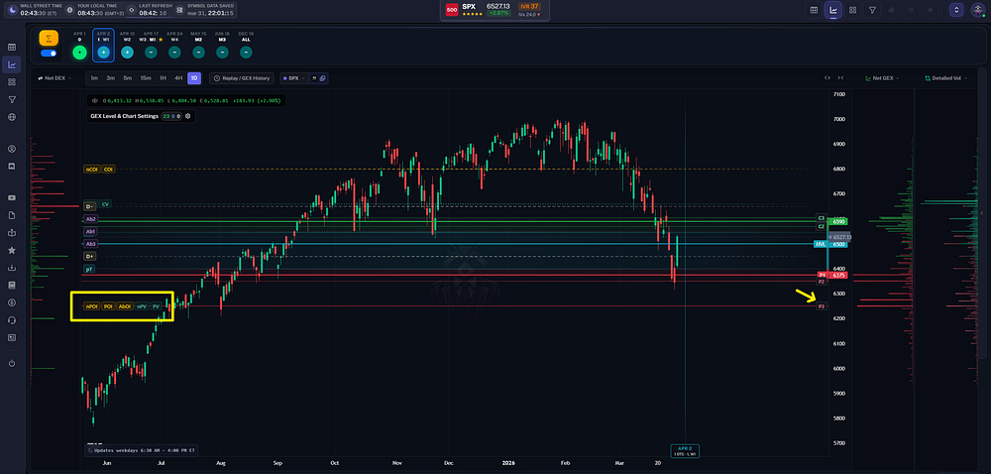Select 15m timeframe
991x474 pixels.
[146, 78]
